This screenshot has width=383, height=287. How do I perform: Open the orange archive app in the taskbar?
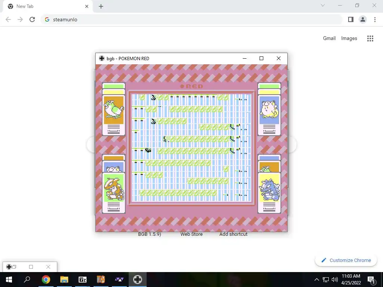101,280
